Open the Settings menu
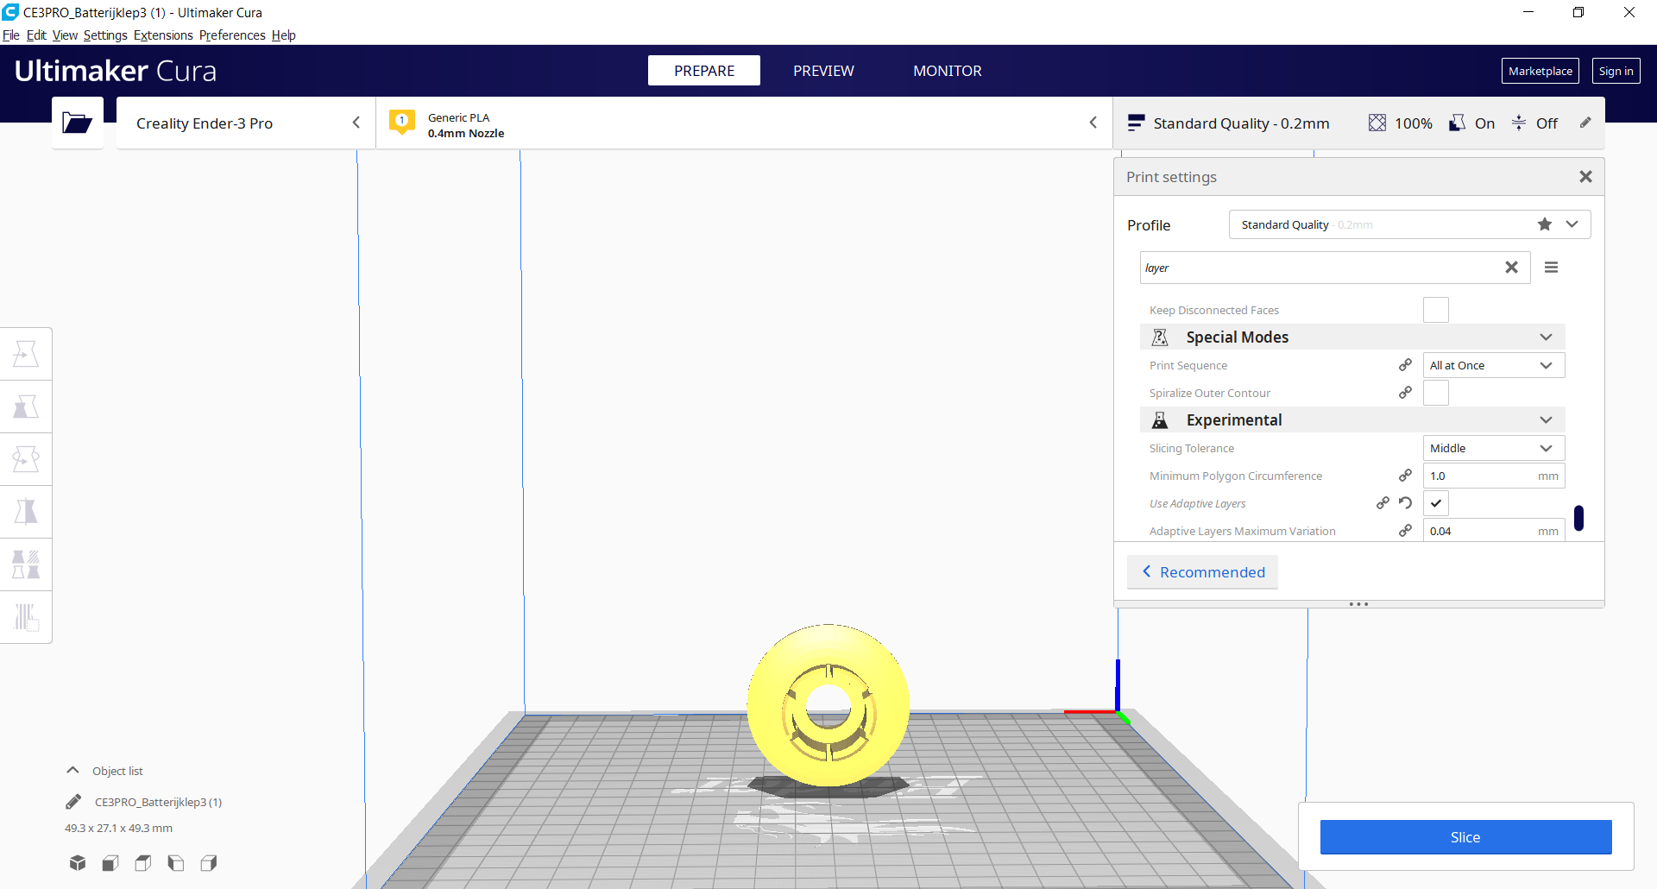Screen dimensions: 1657x889 click(105, 35)
